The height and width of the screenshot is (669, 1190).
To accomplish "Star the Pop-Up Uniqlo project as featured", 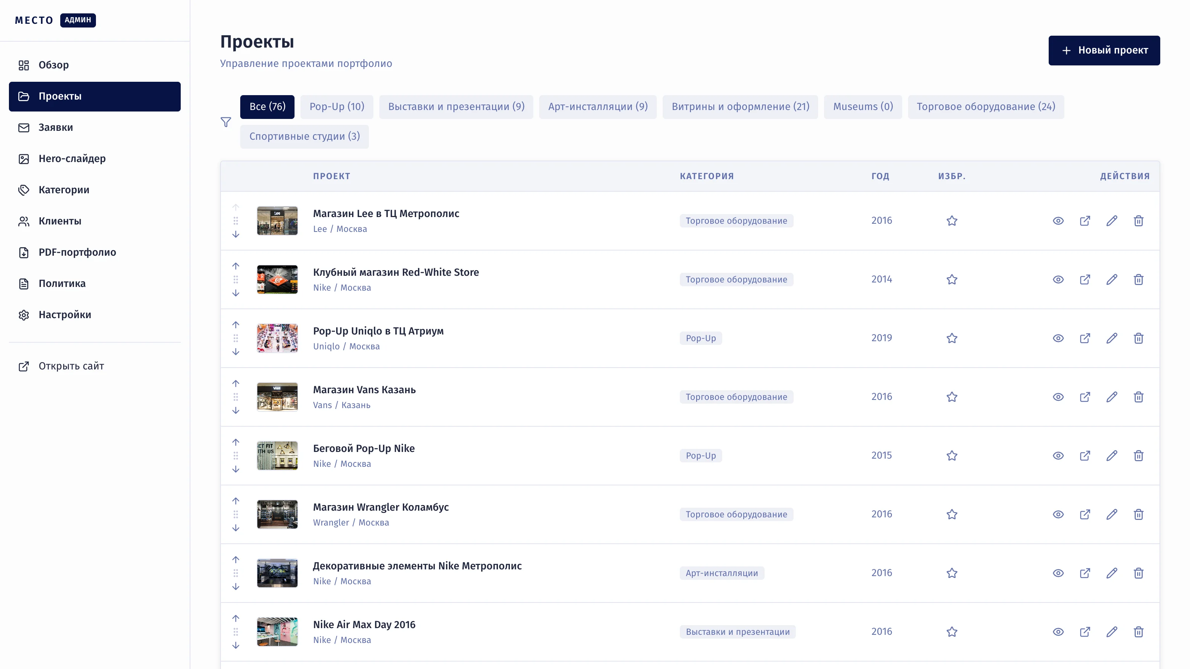I will pos(952,338).
